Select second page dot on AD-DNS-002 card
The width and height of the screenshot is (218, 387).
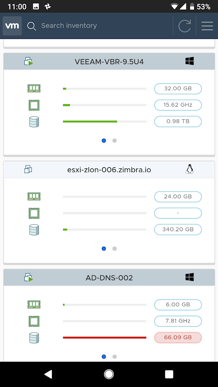(114, 357)
